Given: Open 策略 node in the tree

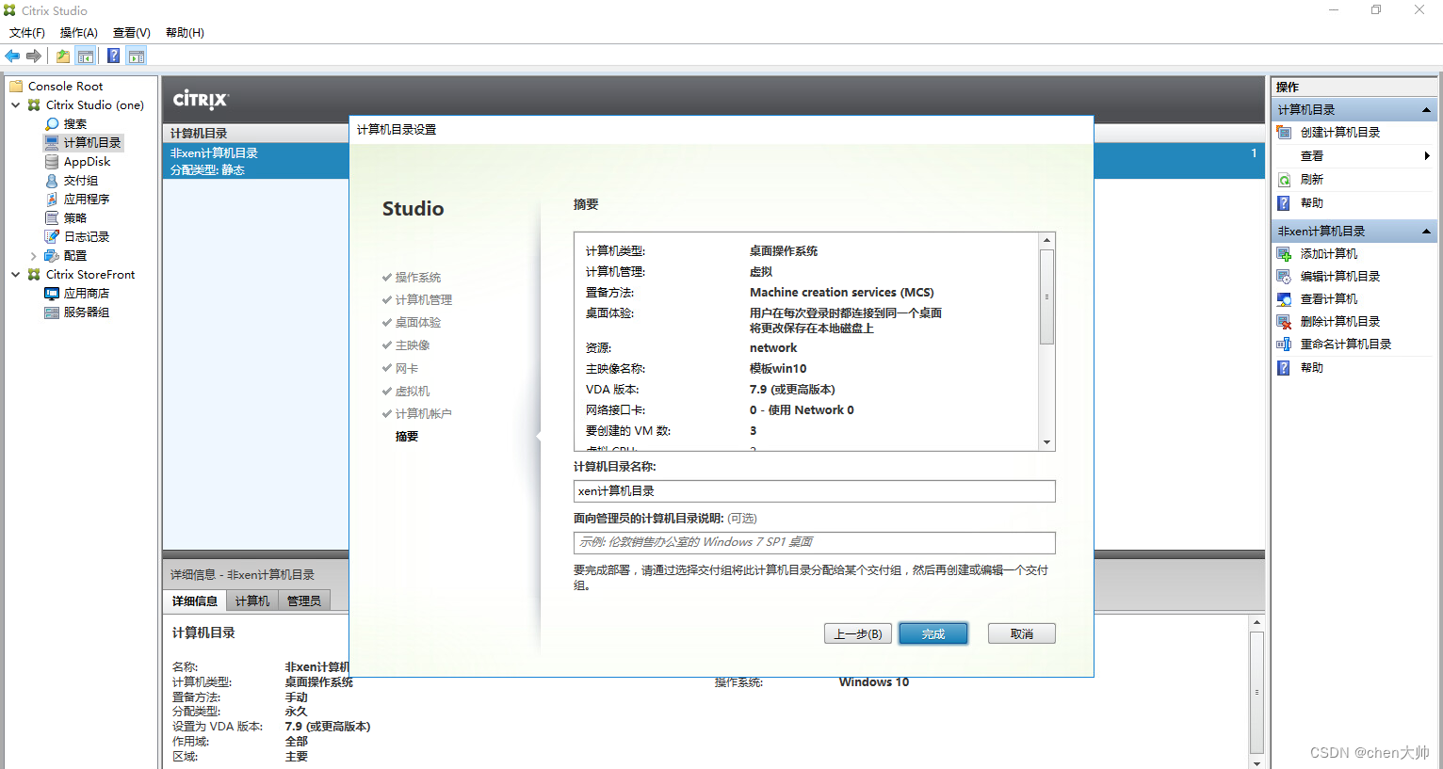Looking at the screenshot, I should click(75, 218).
